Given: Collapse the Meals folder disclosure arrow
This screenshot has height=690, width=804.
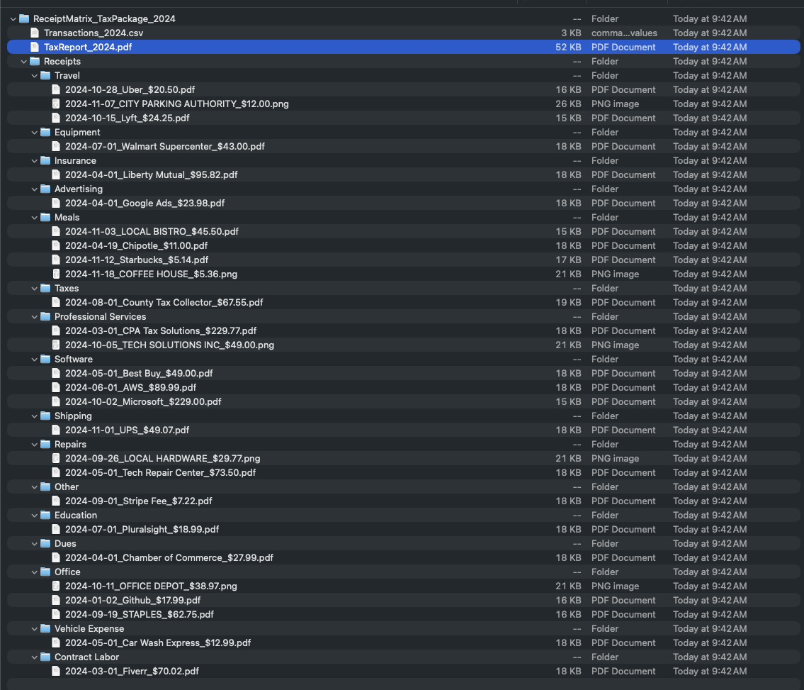Looking at the screenshot, I should tap(34, 217).
